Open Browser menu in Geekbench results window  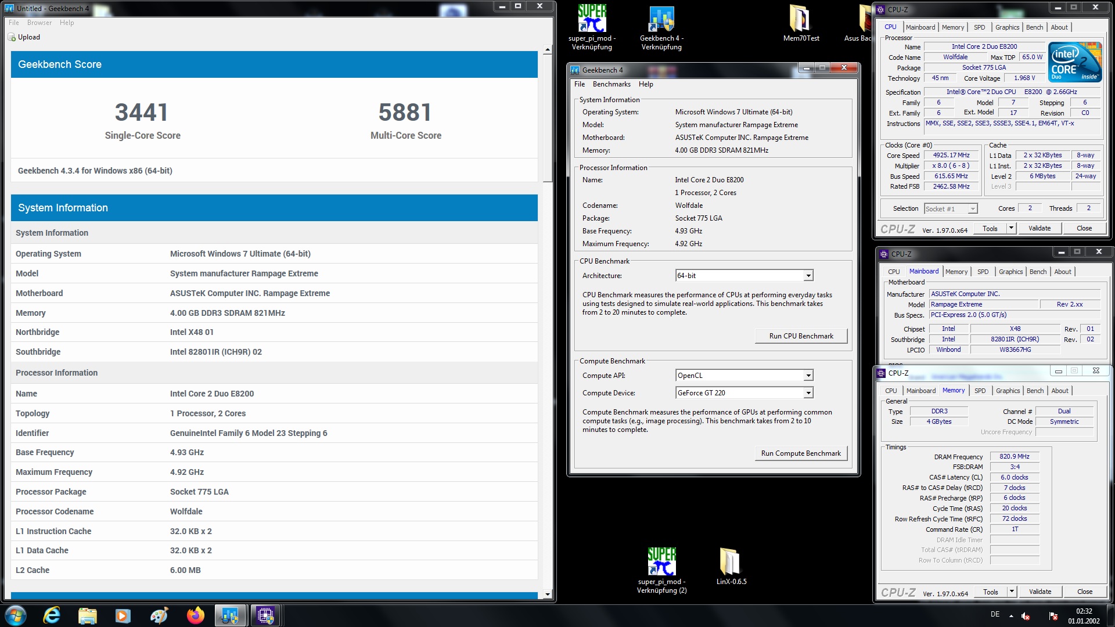tap(39, 23)
